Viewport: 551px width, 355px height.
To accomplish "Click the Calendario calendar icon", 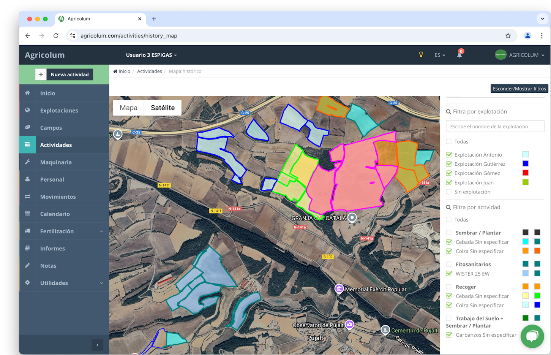I will coord(27,214).
